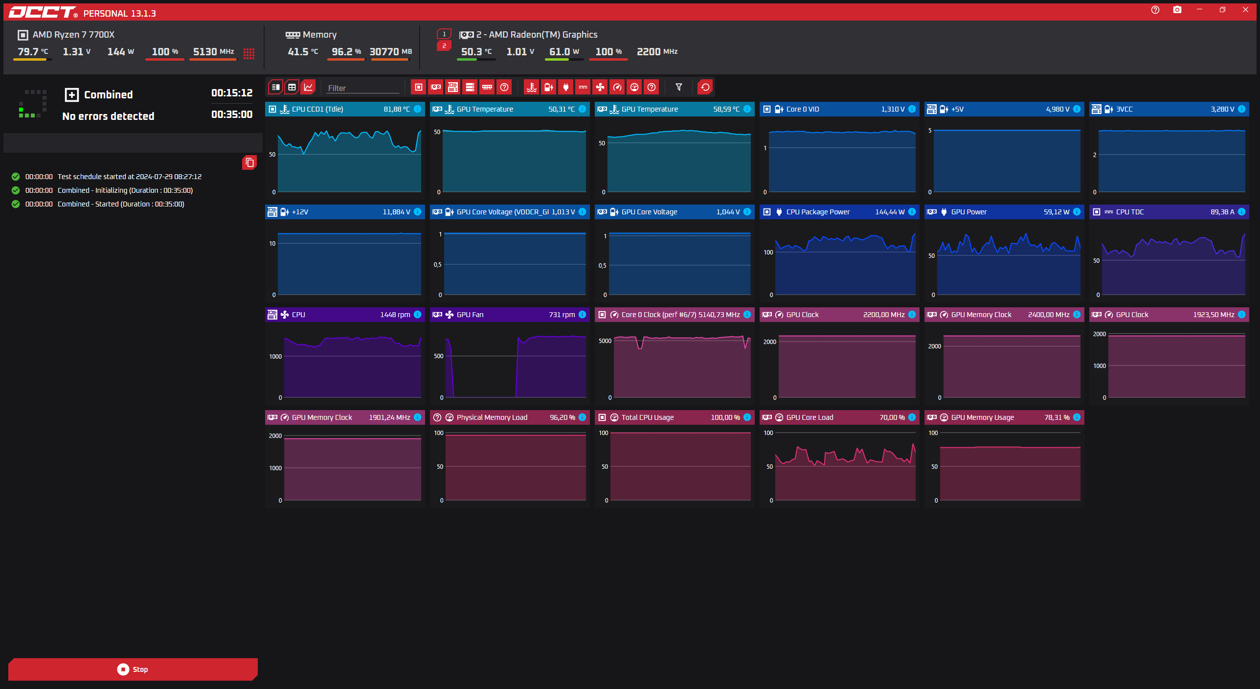Select the AMD Radeon(TM) Graphics header
1260x689 pixels.
(x=528, y=35)
